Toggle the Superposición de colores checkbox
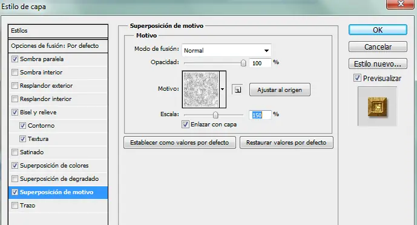This screenshot has height=225, width=417. (x=15, y=165)
